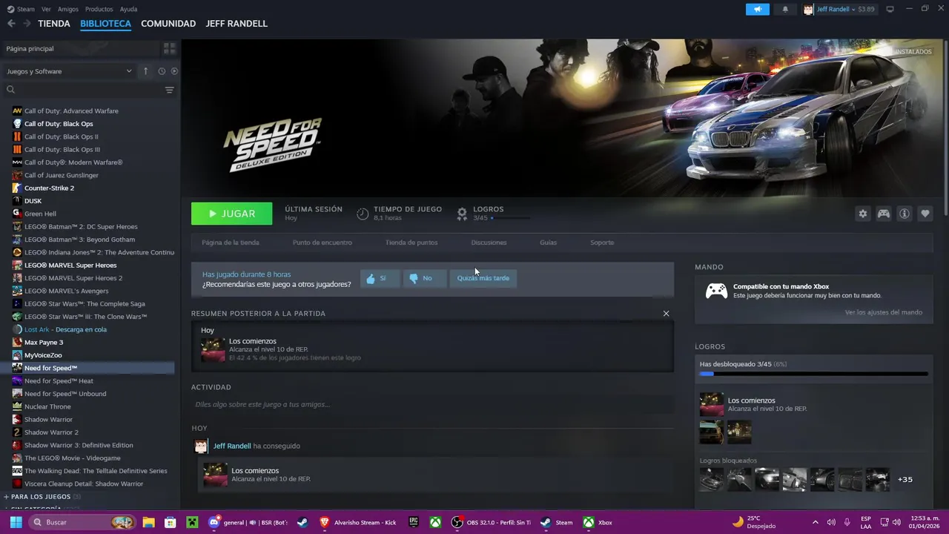The height and width of the screenshot is (534, 949).
Task: Open OBS window from taskbar
Action: pyautogui.click(x=492, y=522)
